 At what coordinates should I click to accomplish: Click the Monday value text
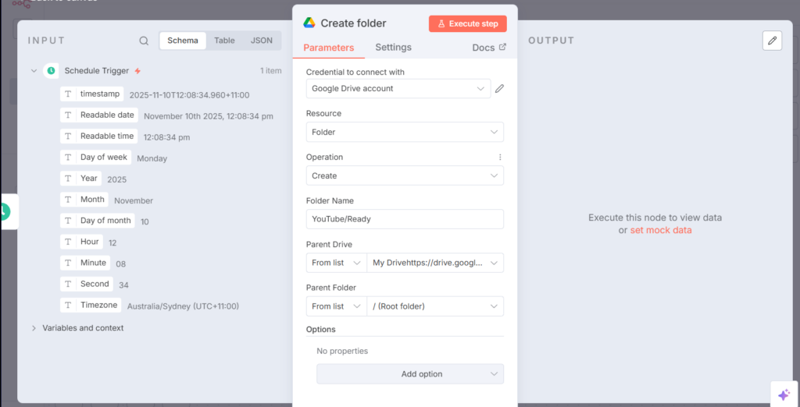click(152, 158)
